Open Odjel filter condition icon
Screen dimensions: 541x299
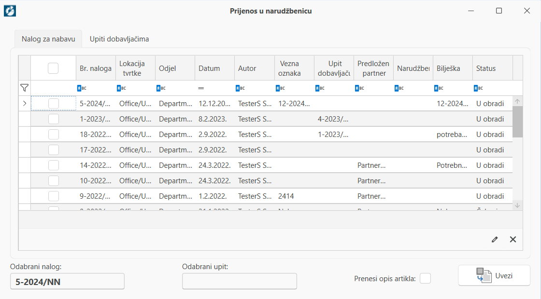pos(161,88)
